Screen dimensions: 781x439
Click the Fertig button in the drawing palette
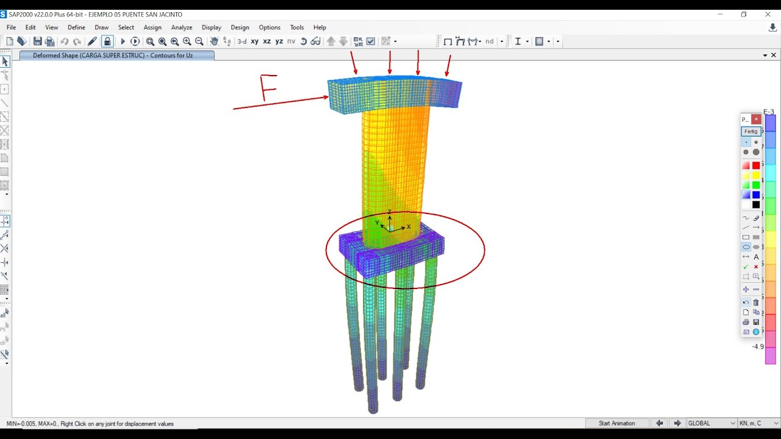pos(750,132)
